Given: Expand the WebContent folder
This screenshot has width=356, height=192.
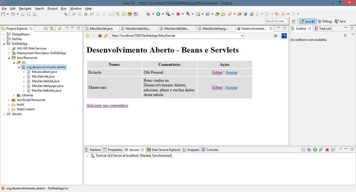Looking at the screenshot, I should click(9, 109).
